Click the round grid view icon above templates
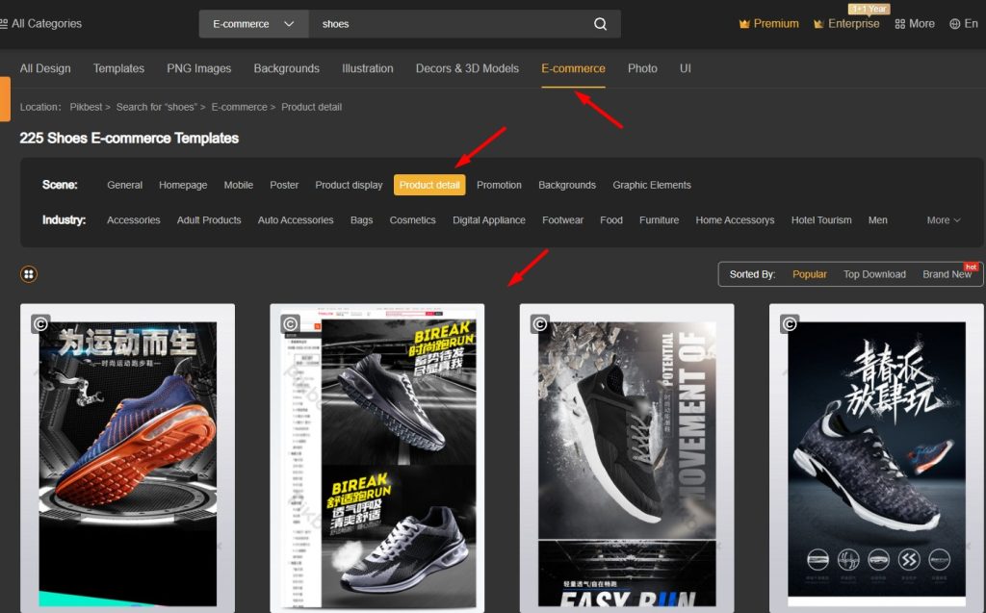The height and width of the screenshot is (613, 986). [29, 273]
